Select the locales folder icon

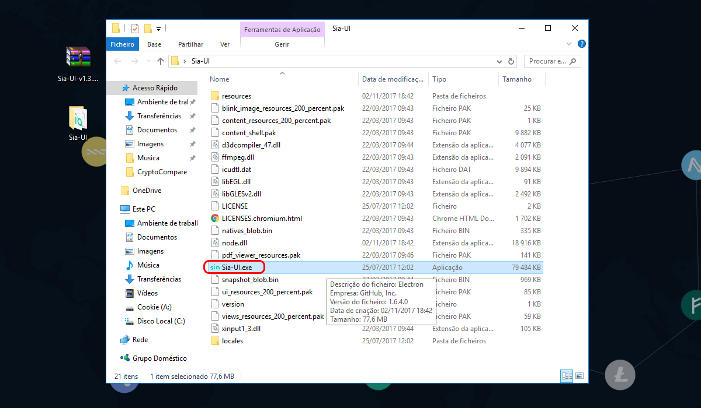coord(214,341)
